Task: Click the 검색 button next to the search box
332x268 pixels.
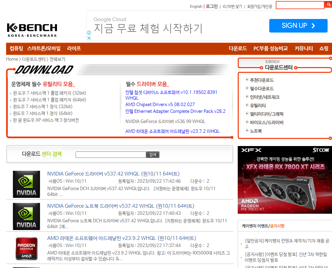Action: (153, 154)
